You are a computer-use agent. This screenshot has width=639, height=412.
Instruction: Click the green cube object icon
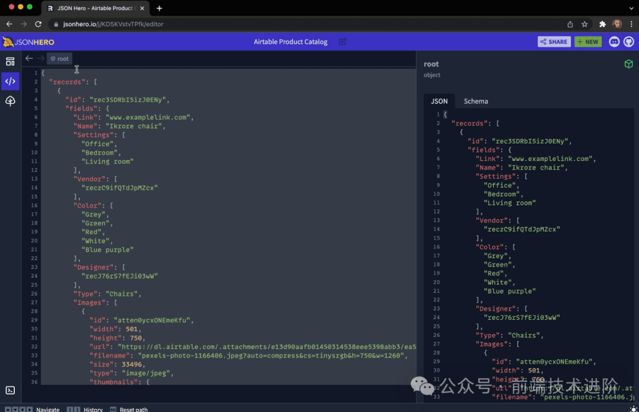628,64
